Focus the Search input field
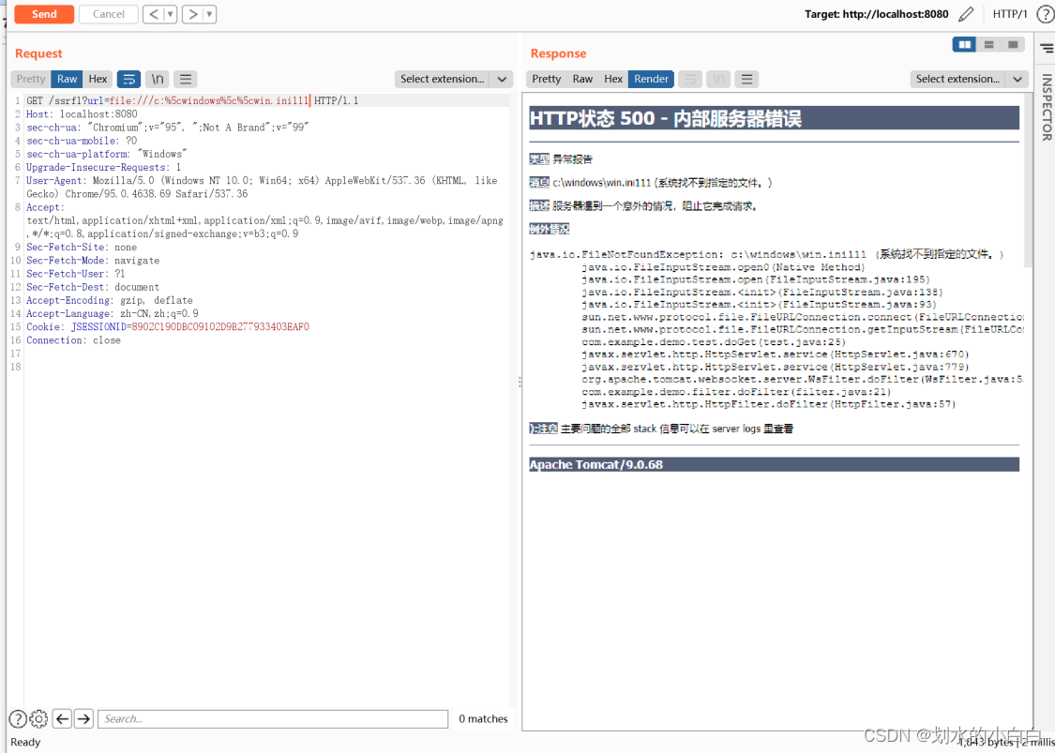 (x=273, y=718)
